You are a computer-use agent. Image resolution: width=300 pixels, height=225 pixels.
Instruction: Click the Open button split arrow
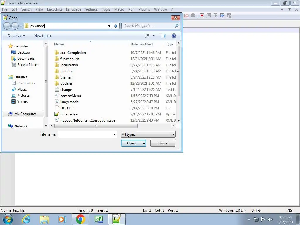pyautogui.click(x=144, y=143)
